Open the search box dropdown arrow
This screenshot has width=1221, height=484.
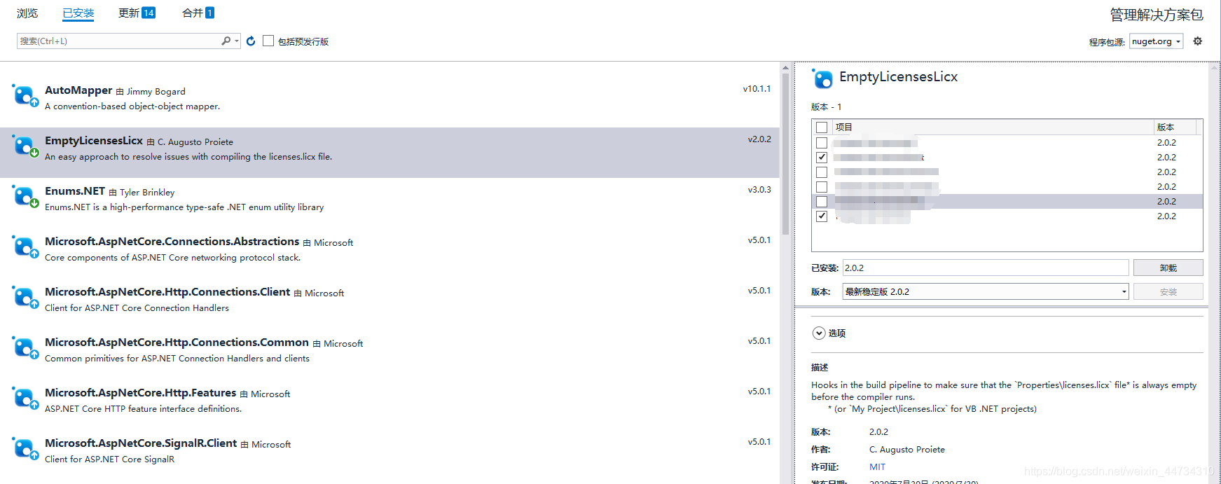point(237,41)
